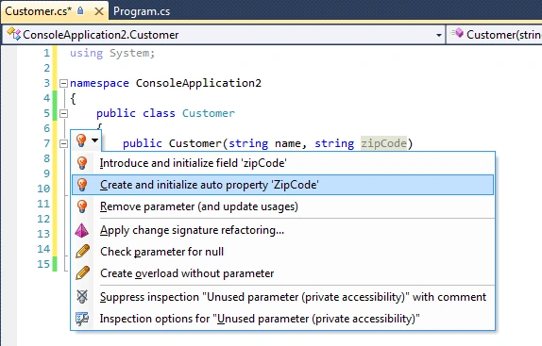Open the Customer(string member dropdown
Screen dimensions: 542x346
(494, 35)
